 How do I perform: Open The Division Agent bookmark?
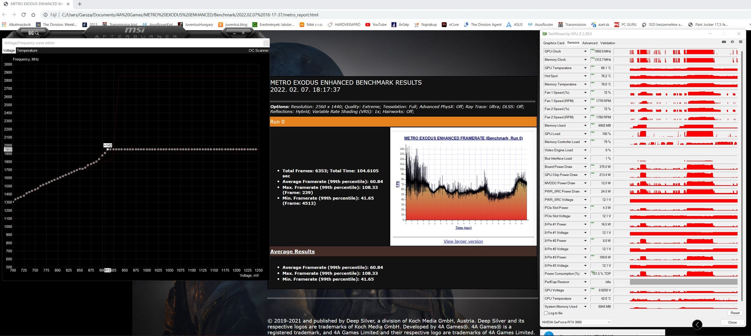click(x=483, y=25)
